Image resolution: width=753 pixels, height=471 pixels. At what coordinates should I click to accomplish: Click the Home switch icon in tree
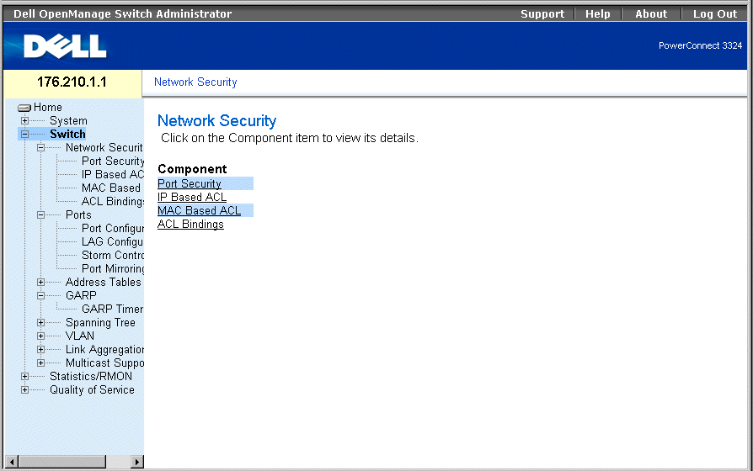pyautogui.click(x=24, y=108)
